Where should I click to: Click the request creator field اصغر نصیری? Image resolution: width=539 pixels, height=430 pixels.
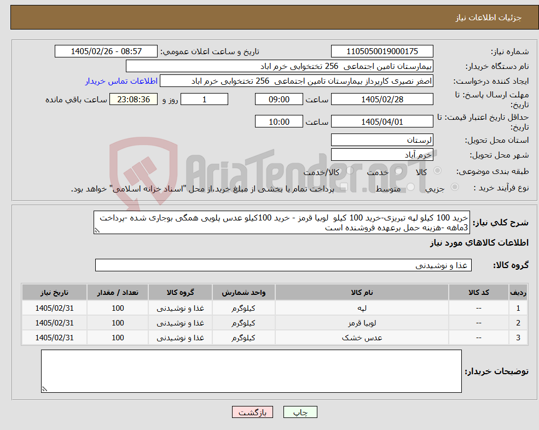(296, 81)
